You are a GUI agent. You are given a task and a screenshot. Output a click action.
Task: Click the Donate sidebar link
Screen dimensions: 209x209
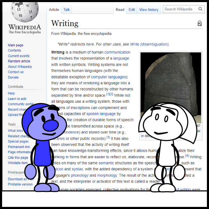(x=13, y=77)
